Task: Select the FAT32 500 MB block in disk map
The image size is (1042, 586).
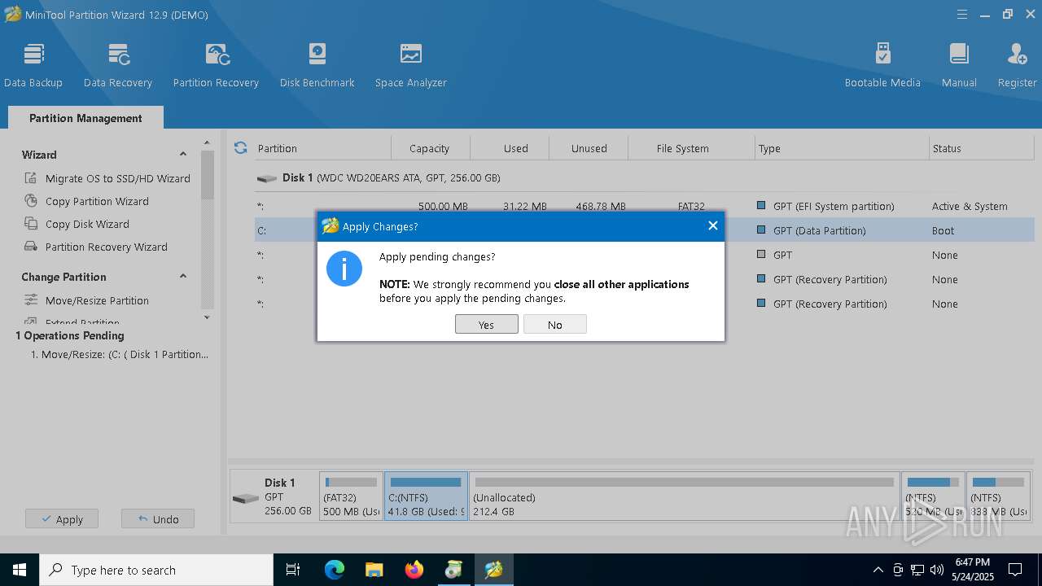Action: 351,496
